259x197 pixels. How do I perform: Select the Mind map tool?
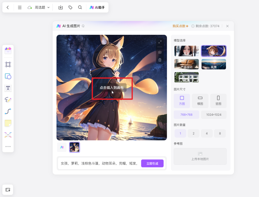pyautogui.click(x=8, y=135)
